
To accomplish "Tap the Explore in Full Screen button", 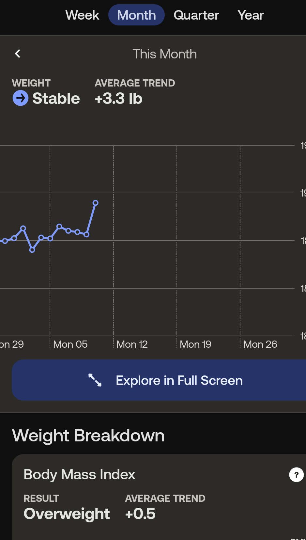I will pyautogui.click(x=179, y=380).
